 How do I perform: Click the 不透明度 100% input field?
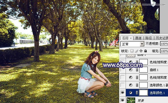click(x=164, y=44)
